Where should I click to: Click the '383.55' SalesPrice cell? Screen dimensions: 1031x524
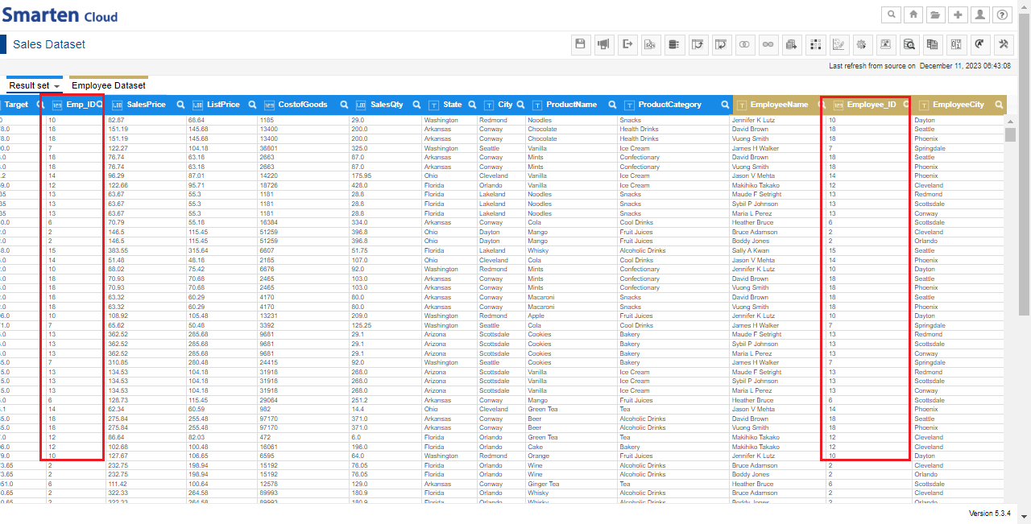point(118,250)
